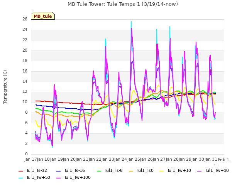247x185 pixels.
Task: Click the green Tul1_Ts-8 legend swatch
Action: pos(99,171)
